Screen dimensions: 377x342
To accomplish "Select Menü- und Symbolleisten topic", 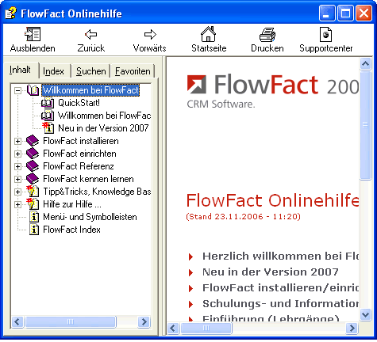I will pyautogui.click(x=90, y=217).
